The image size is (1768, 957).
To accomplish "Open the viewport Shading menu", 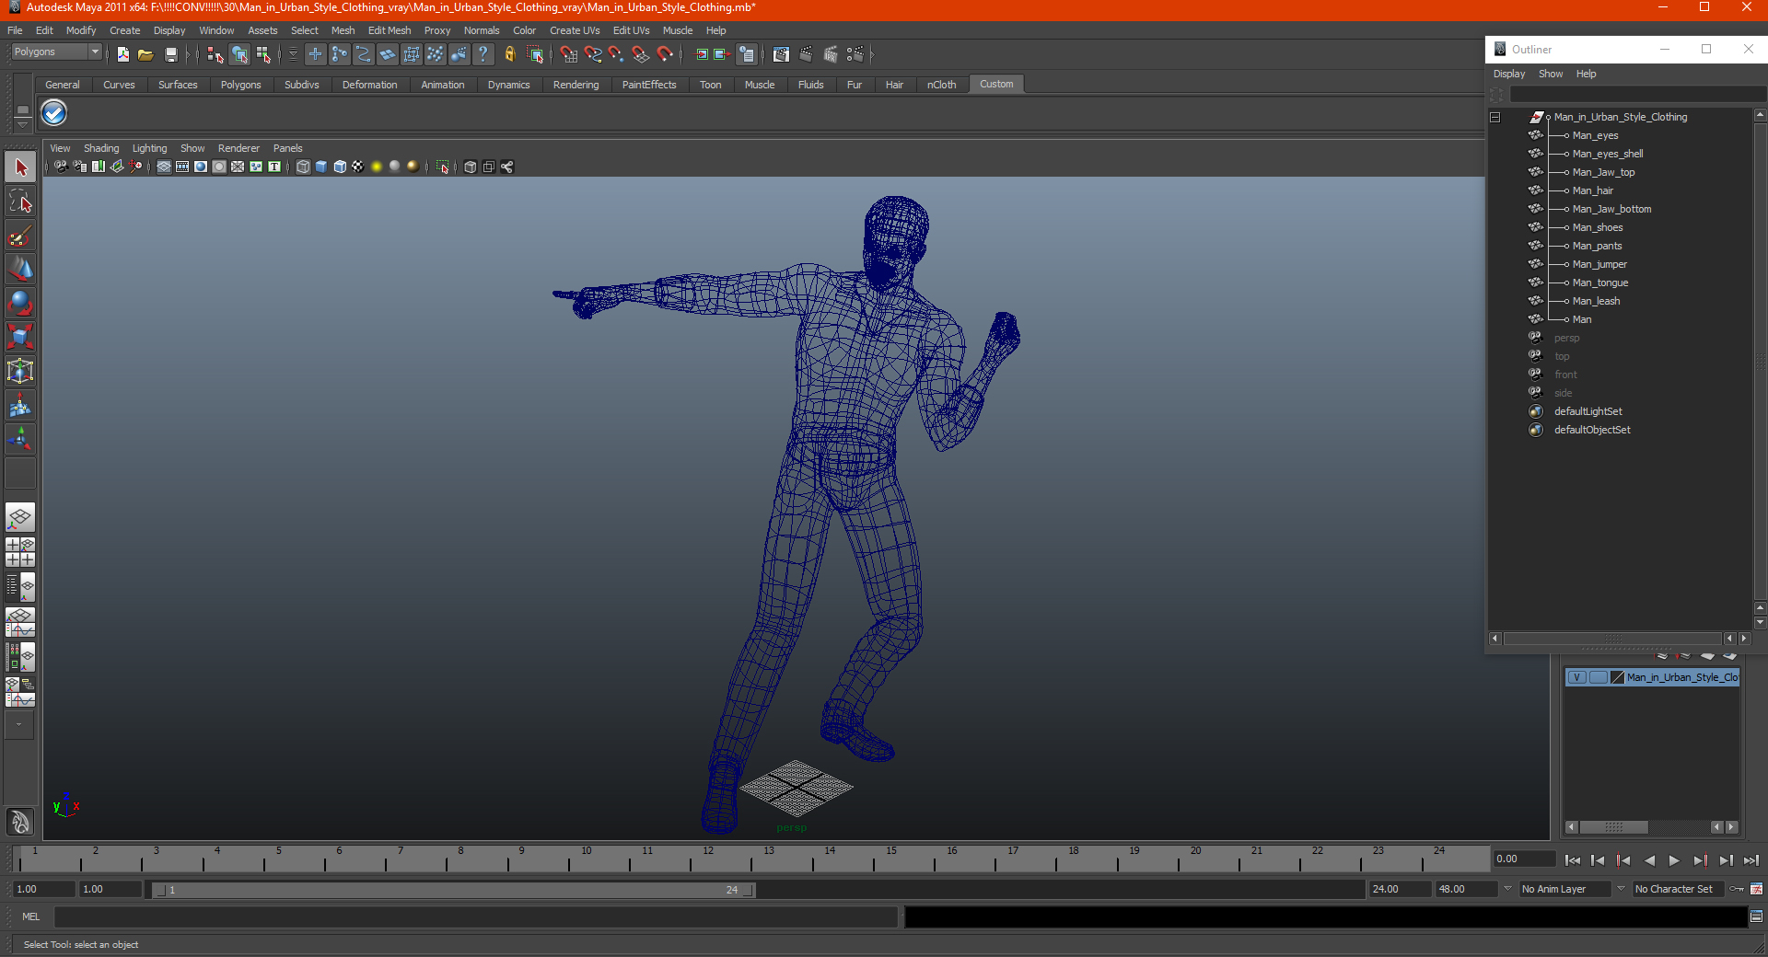I will point(101,148).
